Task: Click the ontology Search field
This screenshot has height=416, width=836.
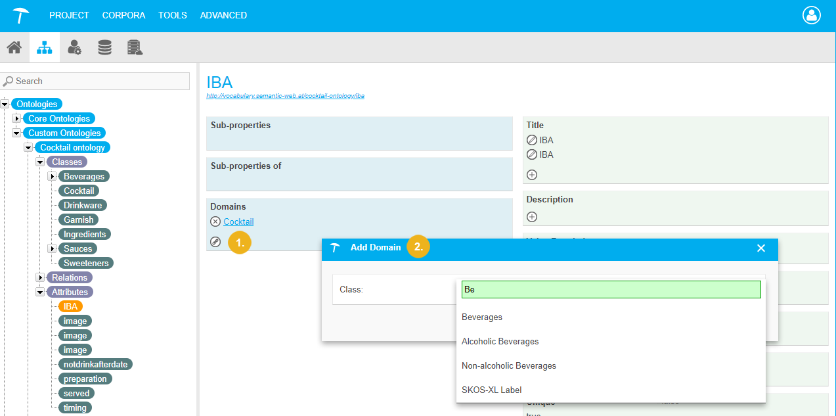Action: (x=96, y=81)
